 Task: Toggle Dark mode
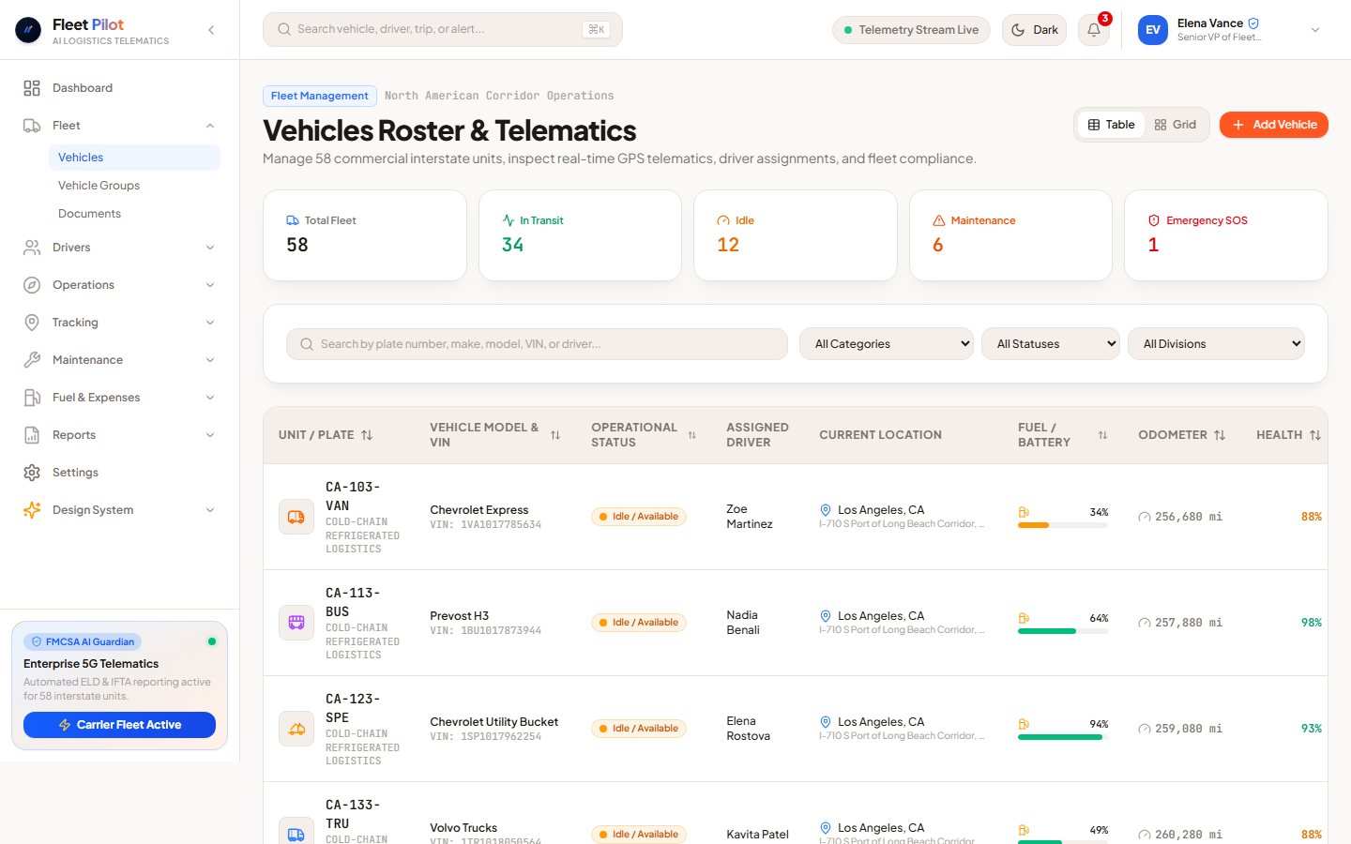(1034, 30)
